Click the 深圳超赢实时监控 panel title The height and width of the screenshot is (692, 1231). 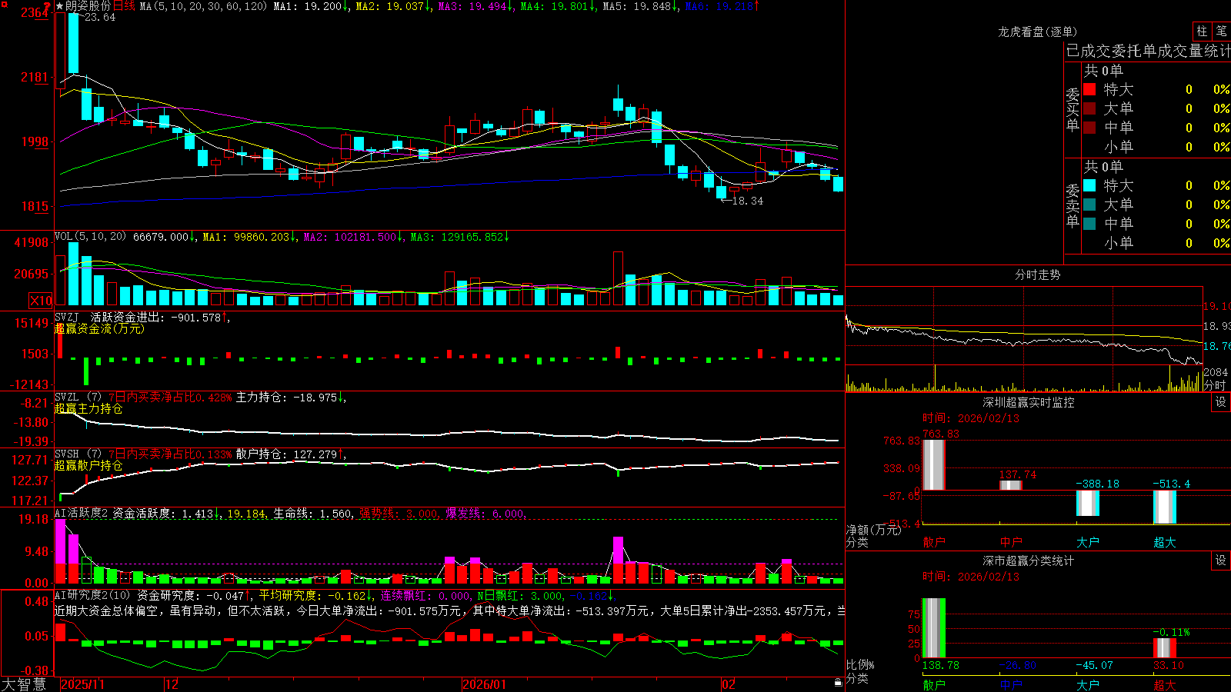click(1029, 402)
